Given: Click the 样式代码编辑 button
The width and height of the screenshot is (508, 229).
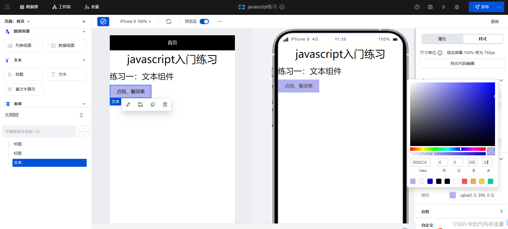Looking at the screenshot, I should (462, 64).
